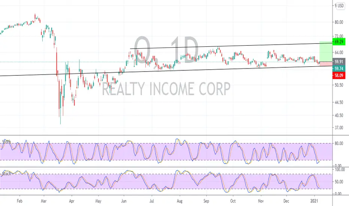The height and width of the screenshot is (206, 349).
Task: Click the Jul label on the time axis
Action: (x=152, y=201)
